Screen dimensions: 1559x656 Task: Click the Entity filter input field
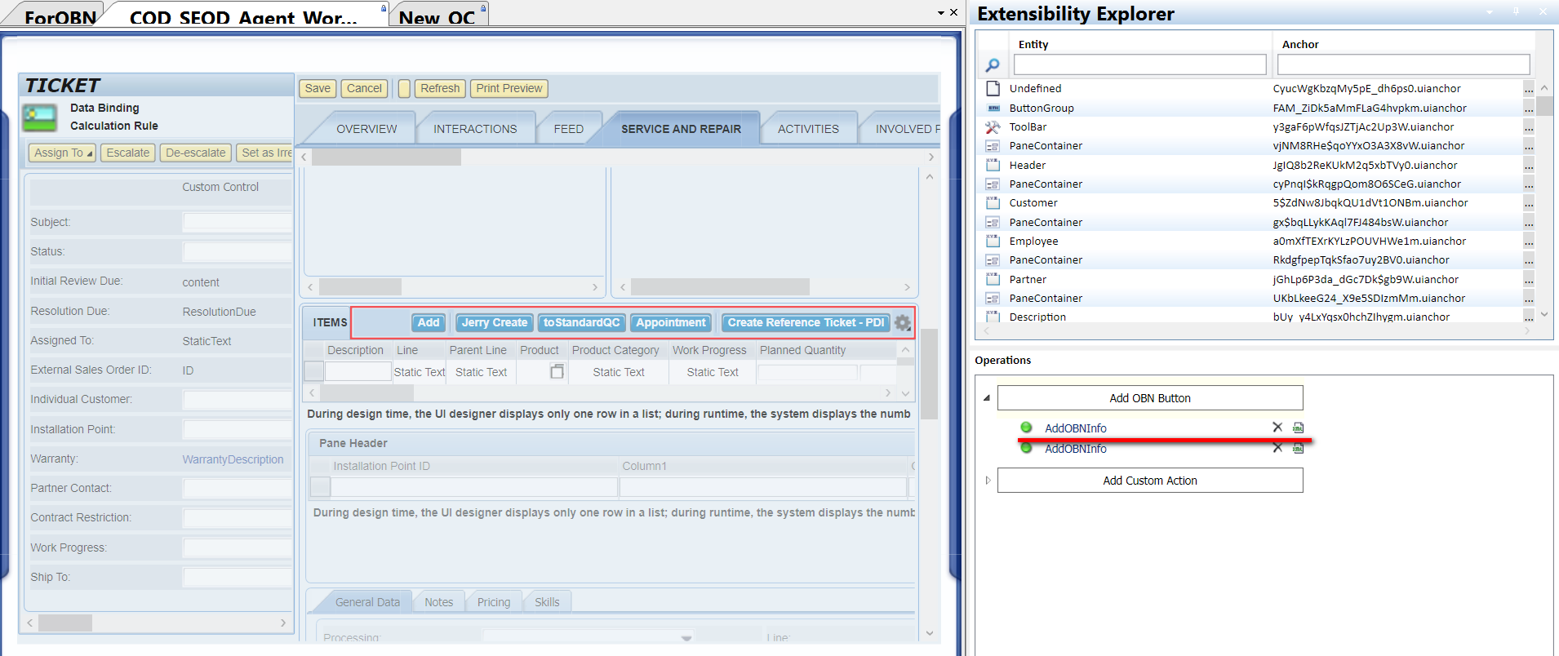click(1139, 64)
